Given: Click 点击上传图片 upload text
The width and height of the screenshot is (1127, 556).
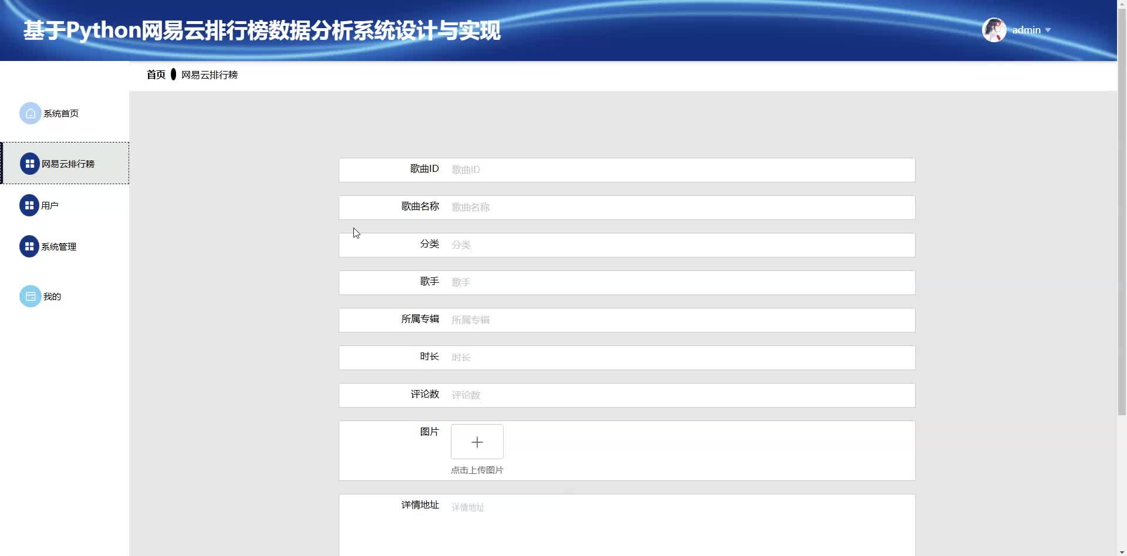Looking at the screenshot, I should click(477, 470).
